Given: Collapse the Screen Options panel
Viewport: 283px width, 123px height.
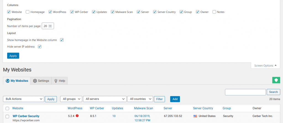Looking at the screenshot, I should [265, 66].
